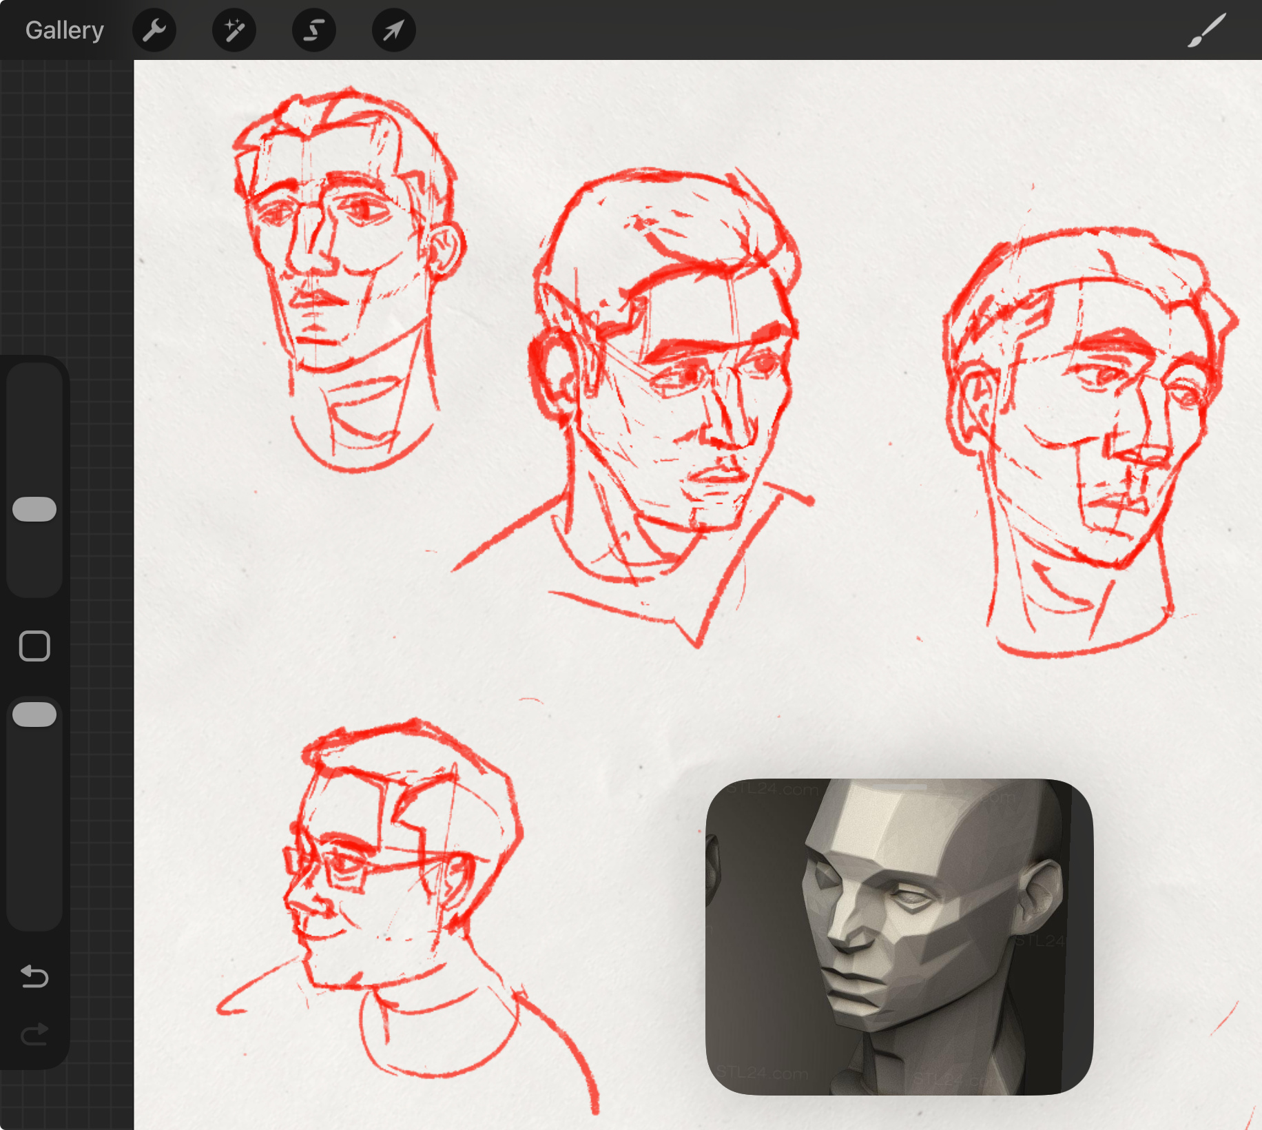Activate the Transform arrow tool
The image size is (1262, 1130).
(393, 30)
